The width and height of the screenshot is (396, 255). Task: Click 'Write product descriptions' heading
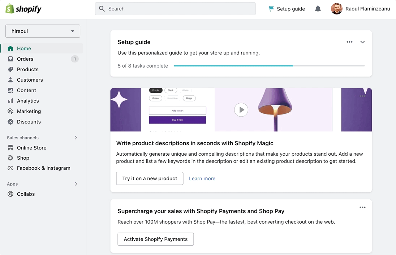tap(195, 143)
